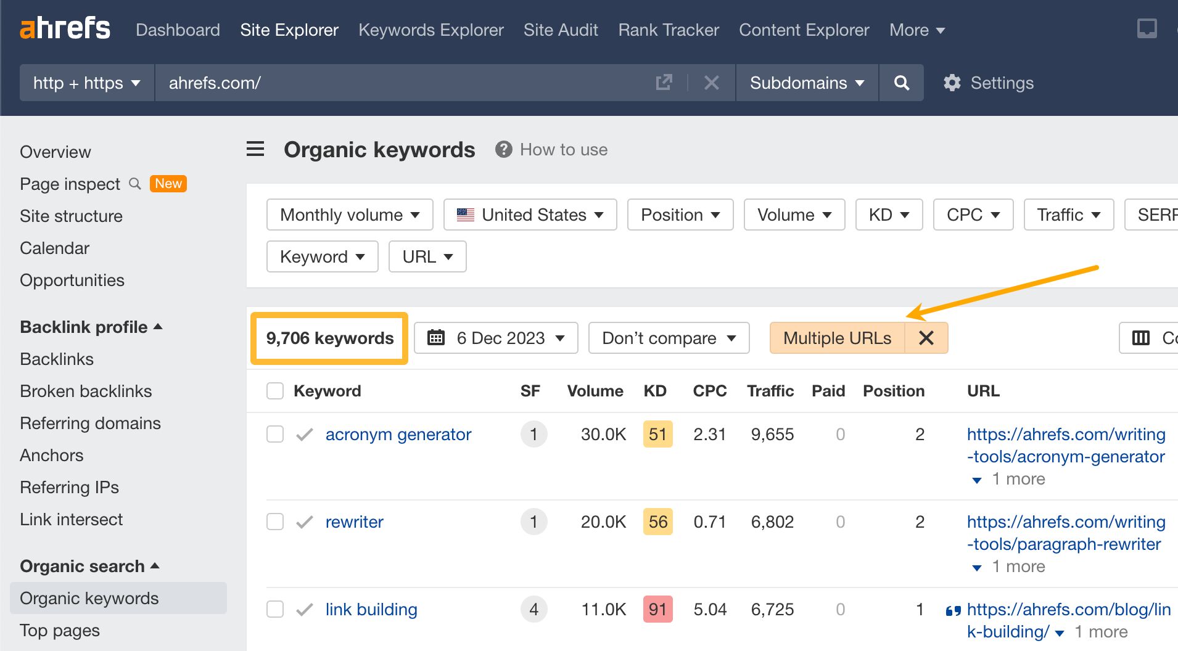This screenshot has height=651, width=1178.
Task: Expand the Don't compare dropdown
Action: point(668,338)
